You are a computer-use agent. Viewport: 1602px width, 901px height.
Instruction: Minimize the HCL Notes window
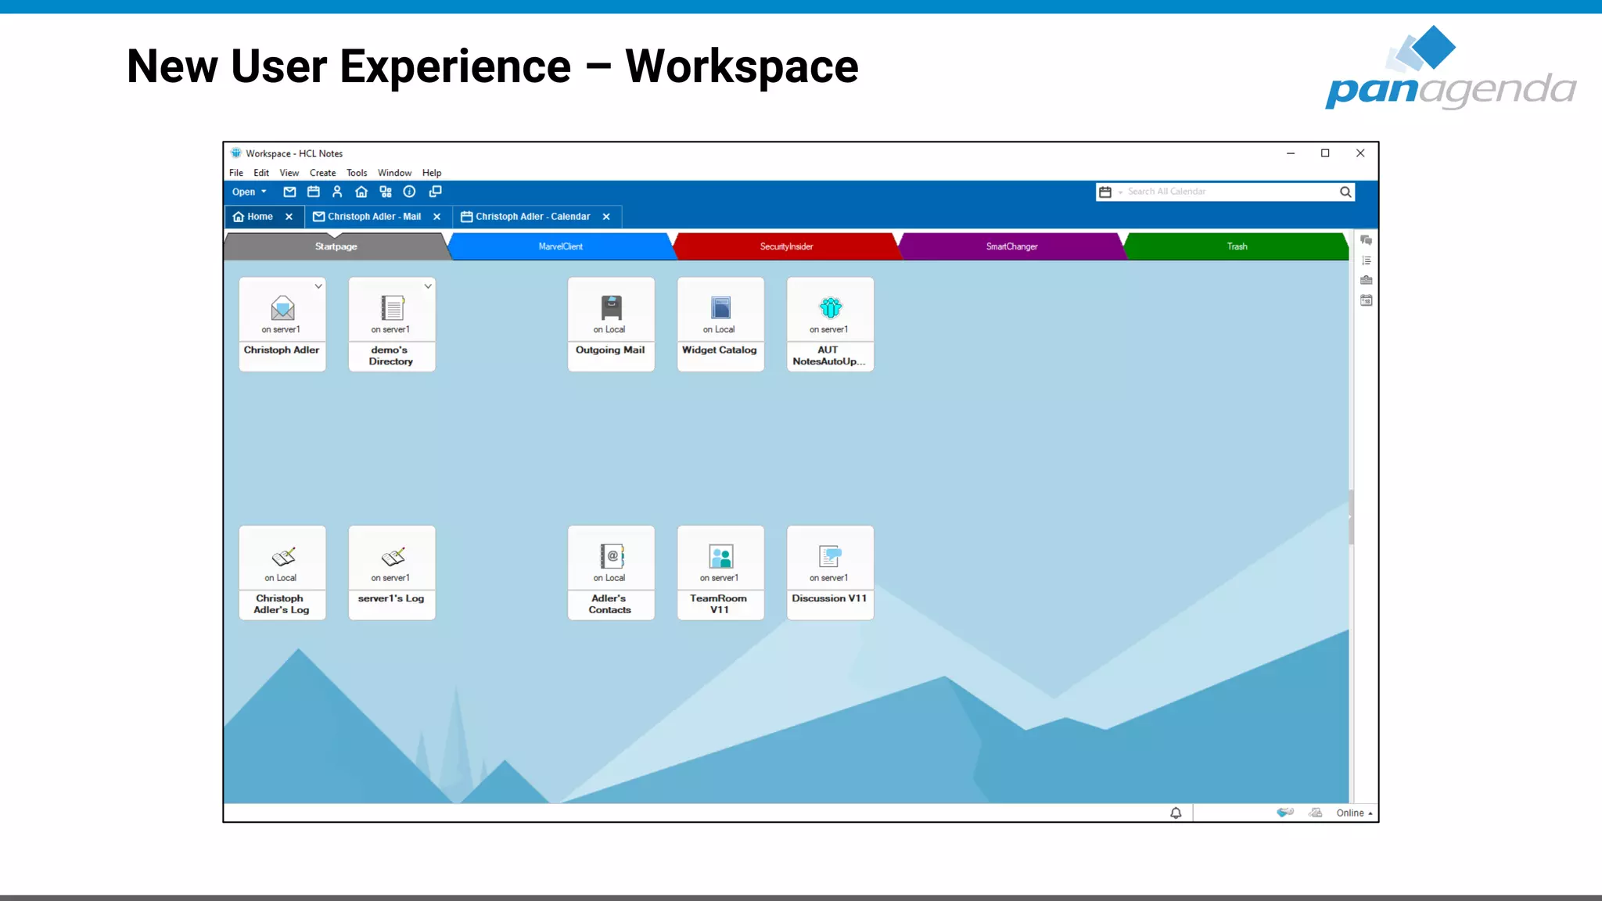click(1291, 153)
